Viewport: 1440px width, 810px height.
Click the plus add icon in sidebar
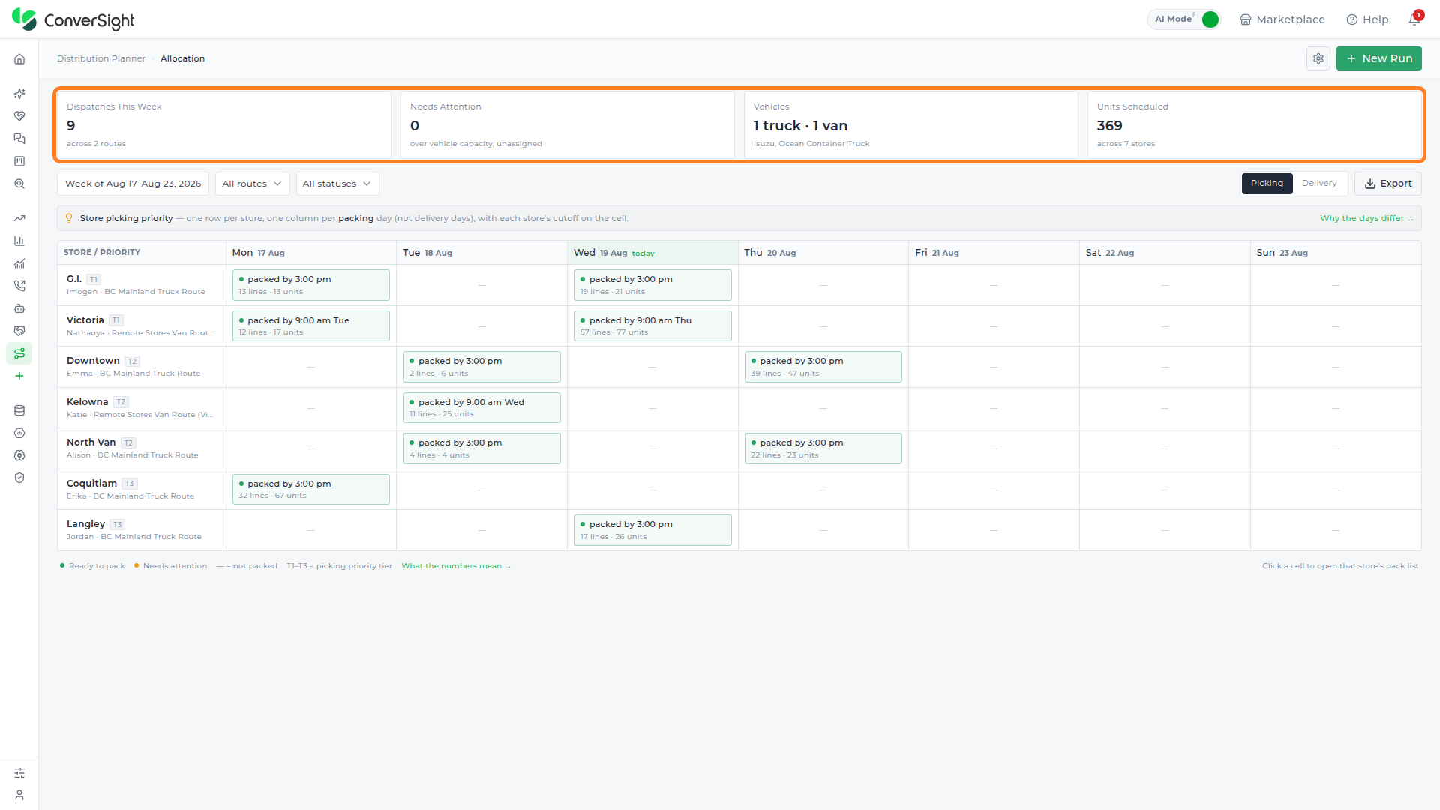tap(19, 376)
